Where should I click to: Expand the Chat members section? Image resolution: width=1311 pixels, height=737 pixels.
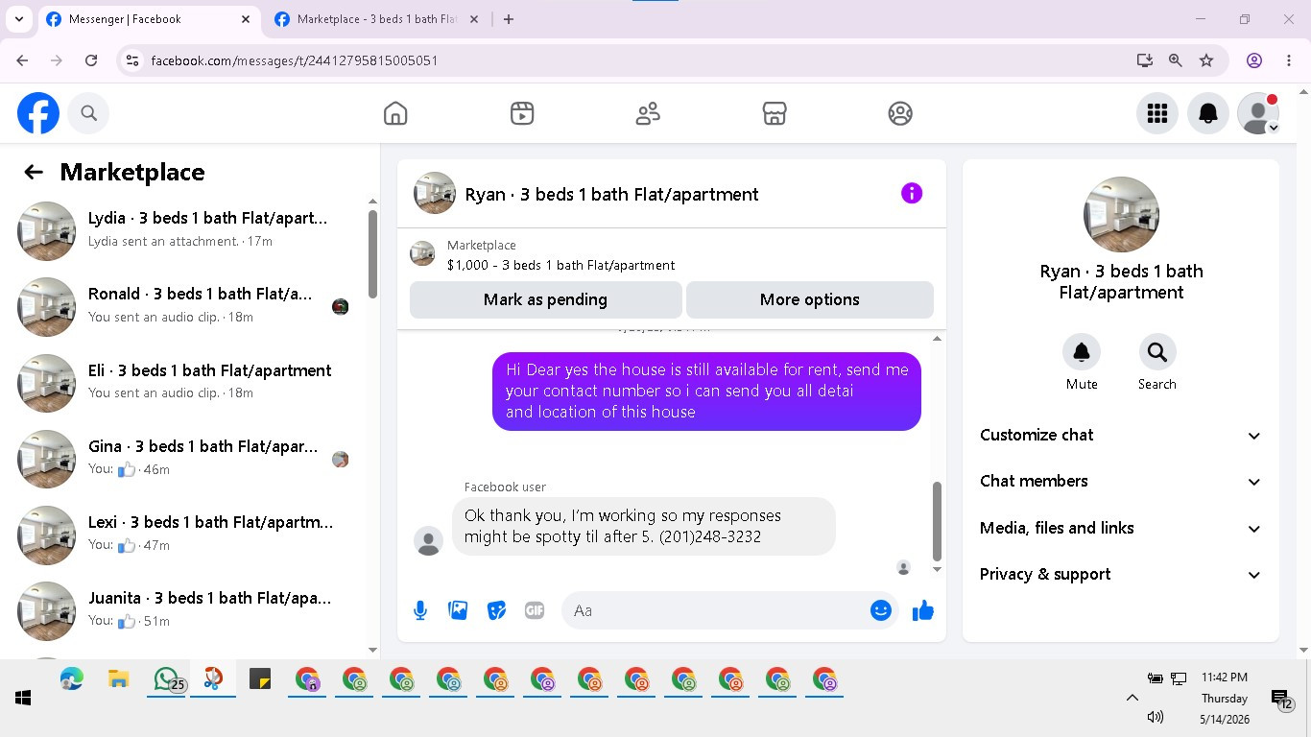point(1121,481)
